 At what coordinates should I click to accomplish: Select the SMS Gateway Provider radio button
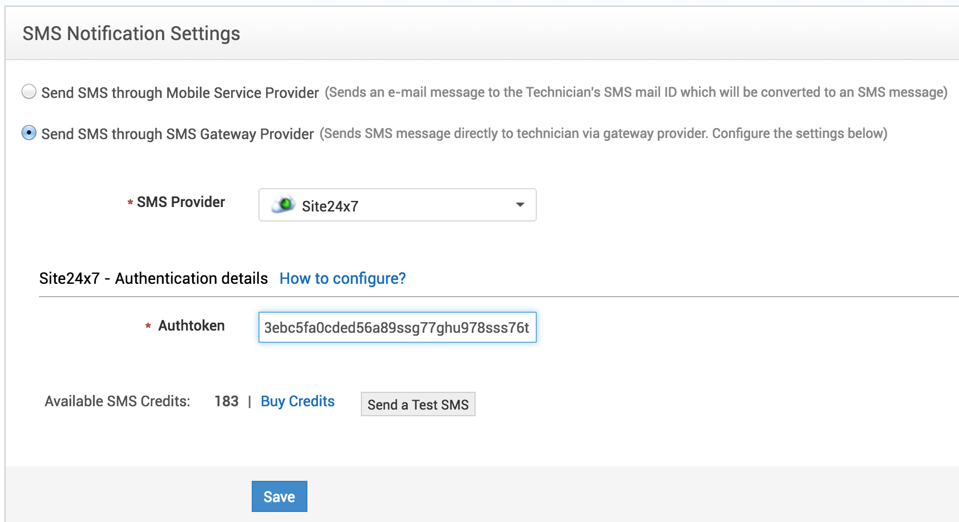(x=29, y=133)
